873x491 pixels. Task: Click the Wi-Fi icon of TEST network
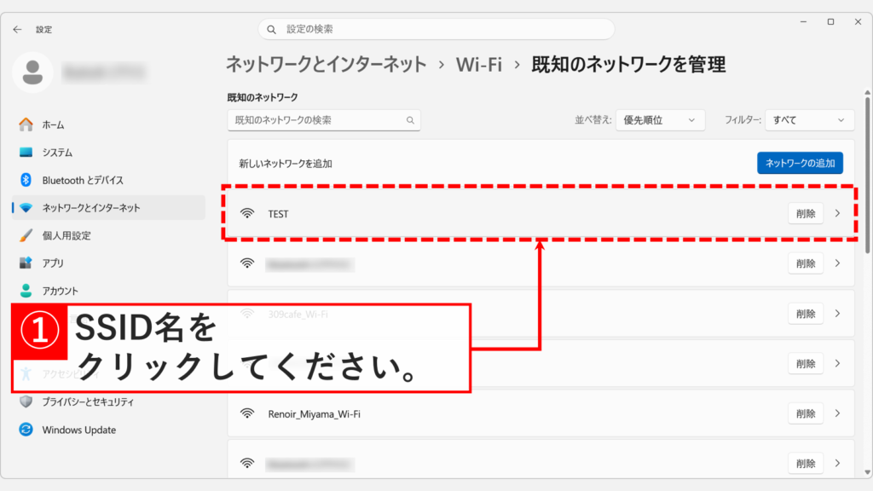pyautogui.click(x=247, y=214)
